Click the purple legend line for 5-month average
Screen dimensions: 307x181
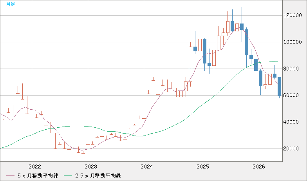coord(10,176)
